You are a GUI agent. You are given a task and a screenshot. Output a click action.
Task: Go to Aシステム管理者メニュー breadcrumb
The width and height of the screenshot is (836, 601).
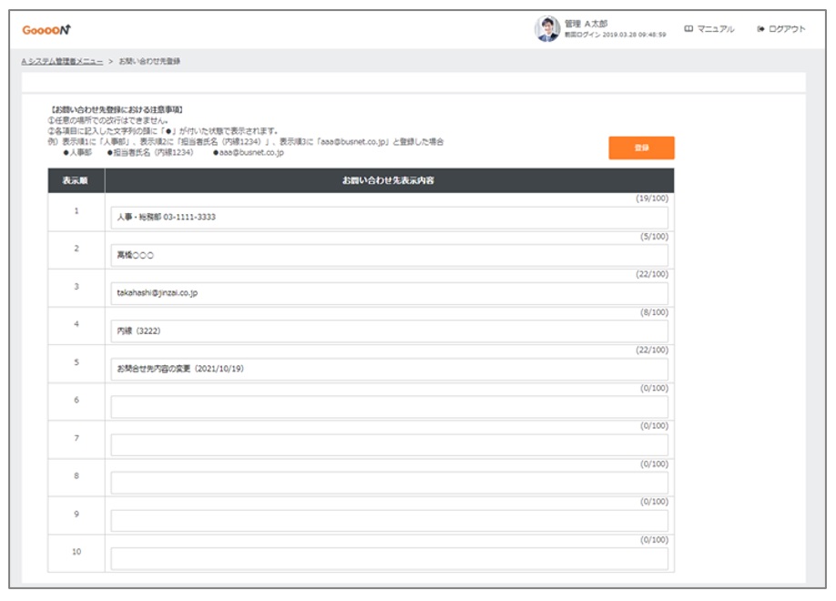click(62, 61)
